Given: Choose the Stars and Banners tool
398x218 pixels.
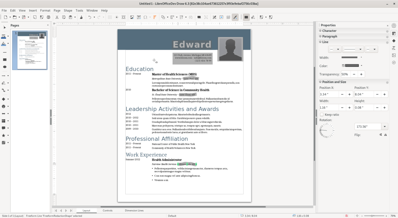Looking at the screenshot, I should 5,135.
